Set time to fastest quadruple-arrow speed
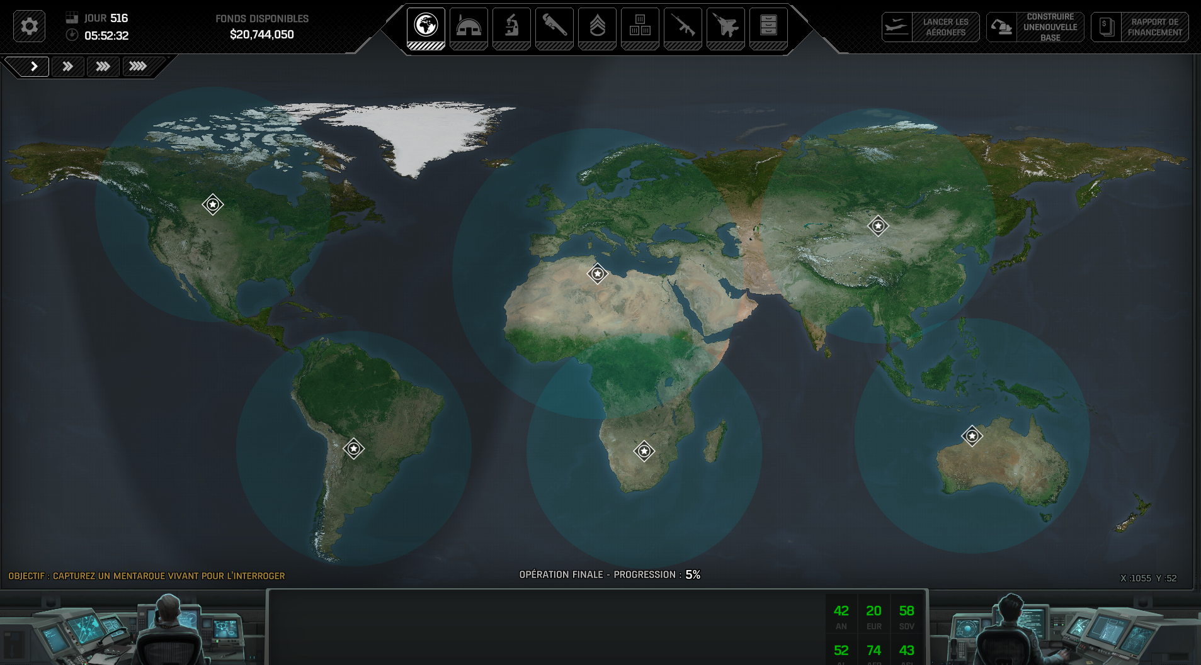This screenshot has width=1201, height=665. pos(138,66)
